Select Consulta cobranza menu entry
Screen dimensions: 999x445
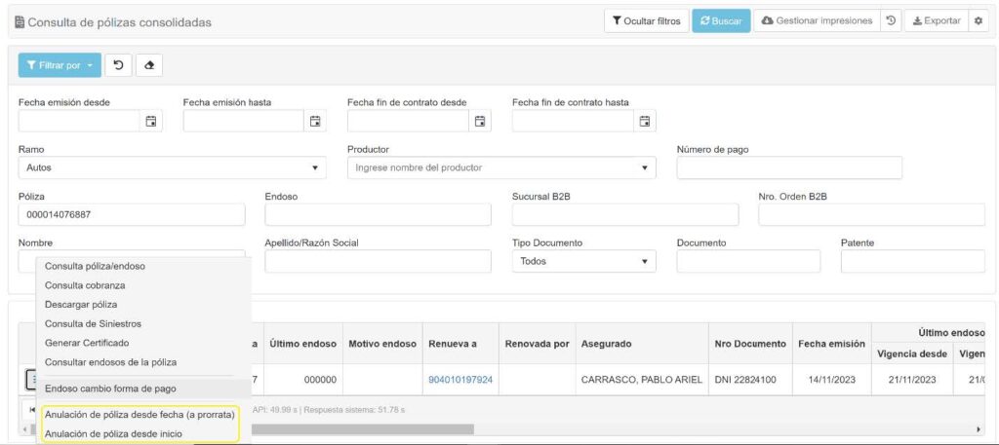click(85, 285)
